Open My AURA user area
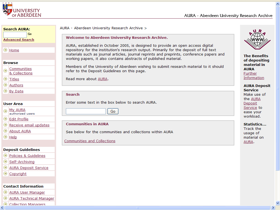Viewport: 280px width, 210px height. click(x=17, y=110)
